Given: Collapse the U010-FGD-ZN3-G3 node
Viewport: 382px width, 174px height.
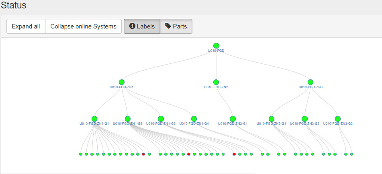Looking at the screenshot, I should pos(338,119).
